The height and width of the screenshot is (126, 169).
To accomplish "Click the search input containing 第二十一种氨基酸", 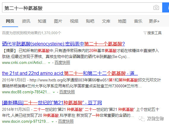I will coord(82,7).
